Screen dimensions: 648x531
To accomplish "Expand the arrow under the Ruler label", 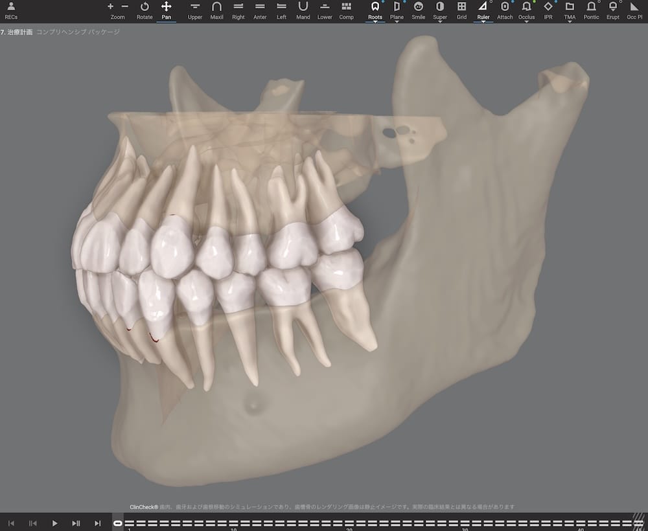I will coord(483,22).
